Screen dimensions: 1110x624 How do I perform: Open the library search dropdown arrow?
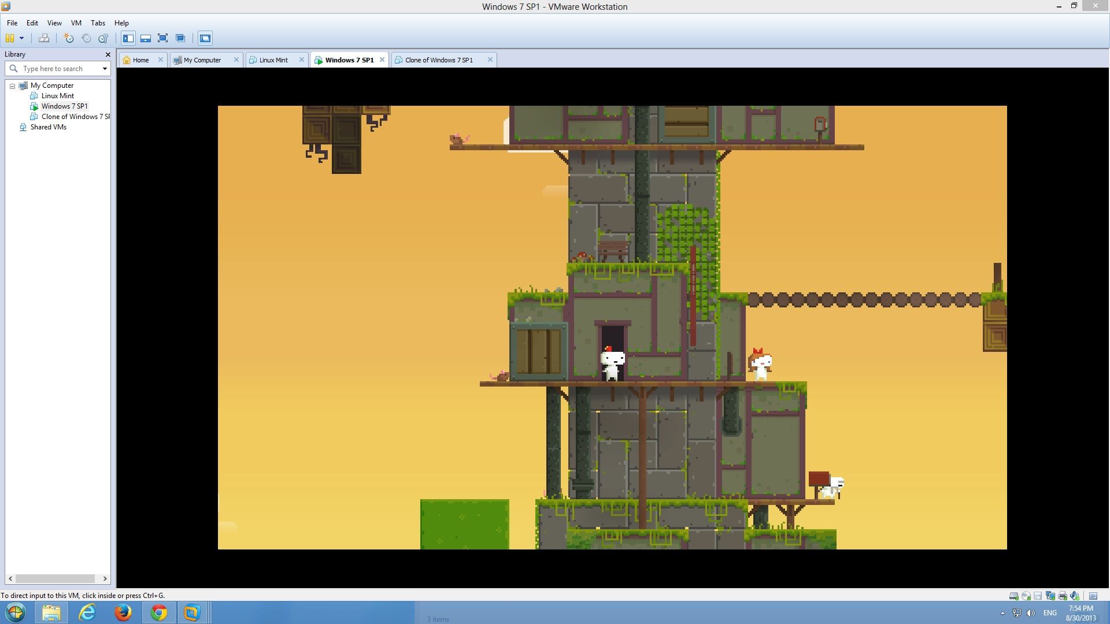click(105, 68)
